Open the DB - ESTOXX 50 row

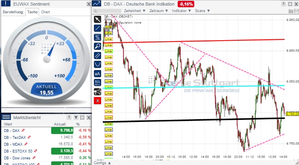pyautogui.click(x=46, y=151)
